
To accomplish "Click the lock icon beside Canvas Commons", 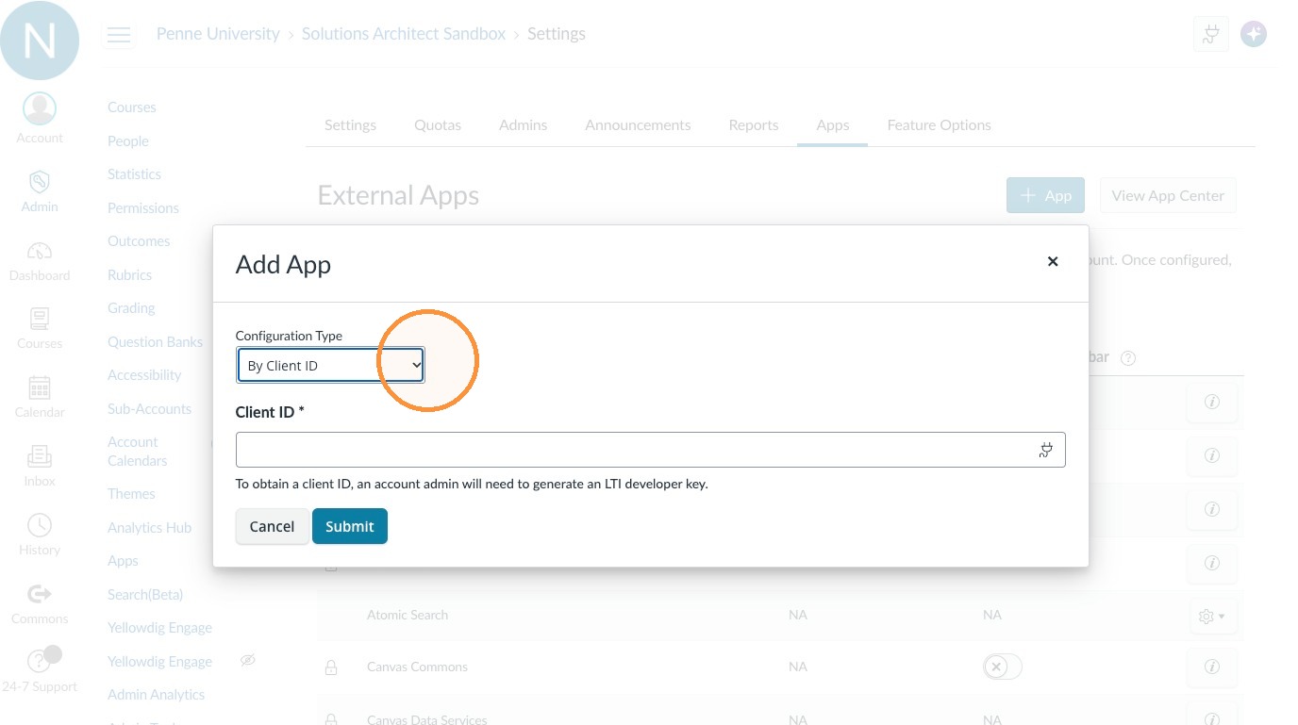I will coord(331,667).
